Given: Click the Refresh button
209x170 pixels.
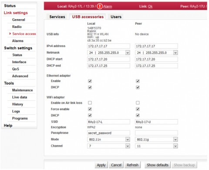Looking at the screenshot, I should [132, 165].
